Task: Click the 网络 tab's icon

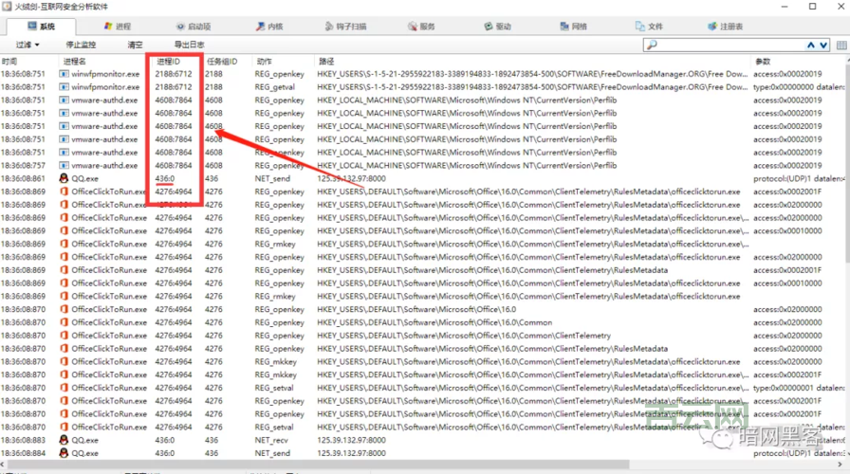Action: (x=562, y=27)
